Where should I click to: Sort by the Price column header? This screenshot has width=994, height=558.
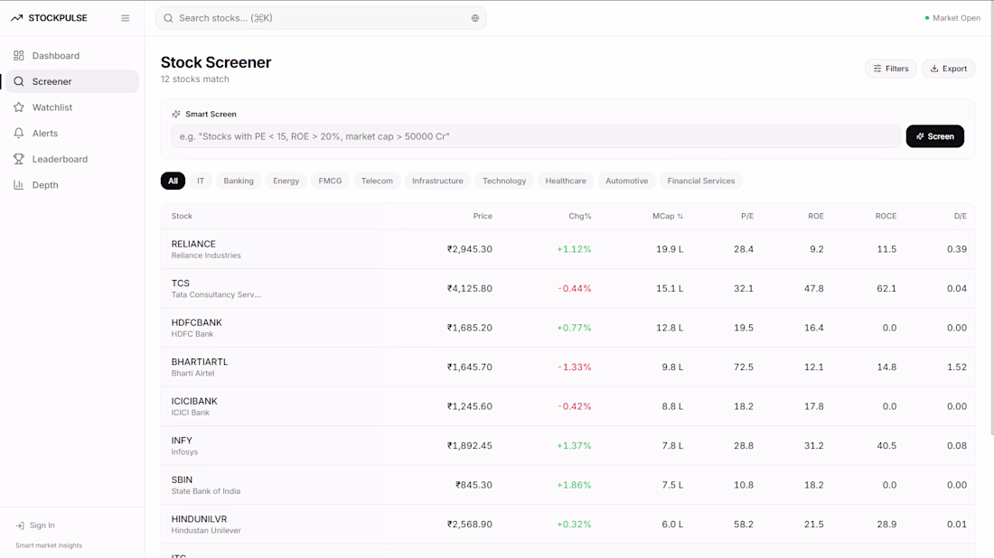pyautogui.click(x=483, y=217)
